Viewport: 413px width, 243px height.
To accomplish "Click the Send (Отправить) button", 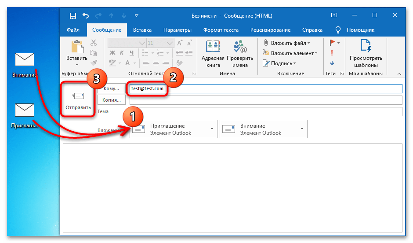I will click(x=78, y=99).
